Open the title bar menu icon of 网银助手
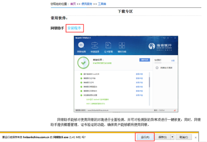Screen dimensions: 207x142 coord(168,38)
